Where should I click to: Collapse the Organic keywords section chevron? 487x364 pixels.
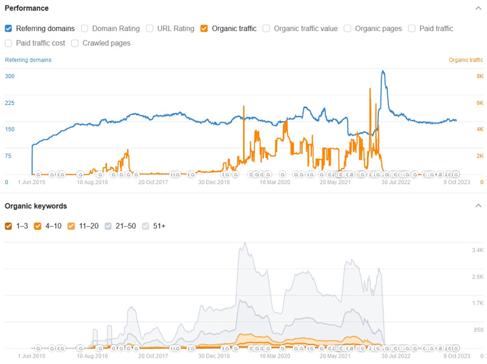[478, 206]
